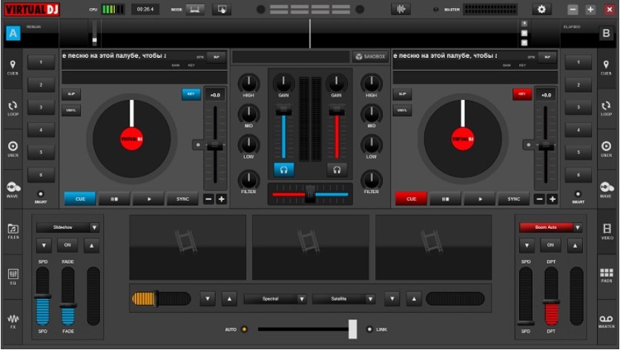Trigger hot cue pad 1 on deck A
This screenshot has width=620, height=350.
41,62
